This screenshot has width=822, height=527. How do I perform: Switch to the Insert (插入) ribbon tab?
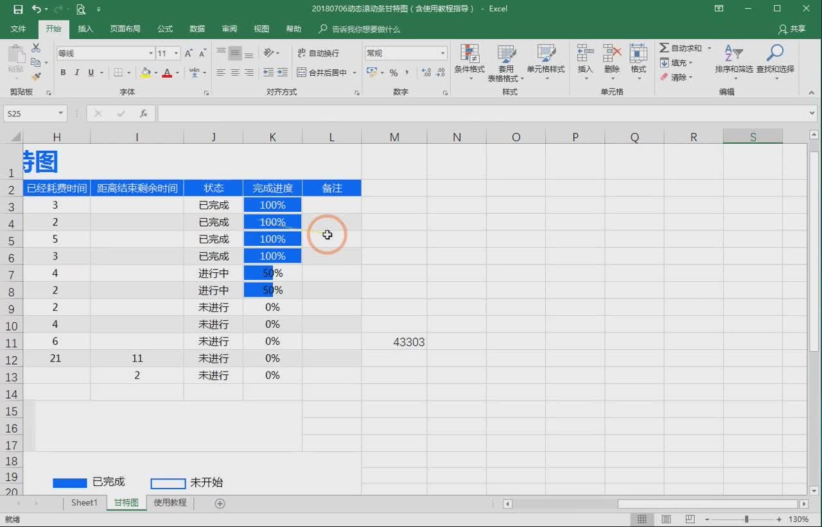click(x=85, y=29)
